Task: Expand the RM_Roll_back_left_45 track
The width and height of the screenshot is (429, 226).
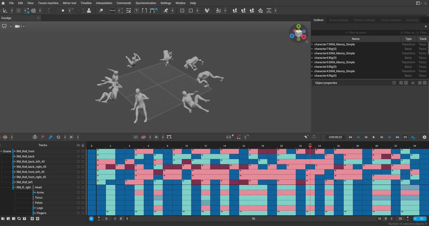Action: pyautogui.click(x=15, y=162)
